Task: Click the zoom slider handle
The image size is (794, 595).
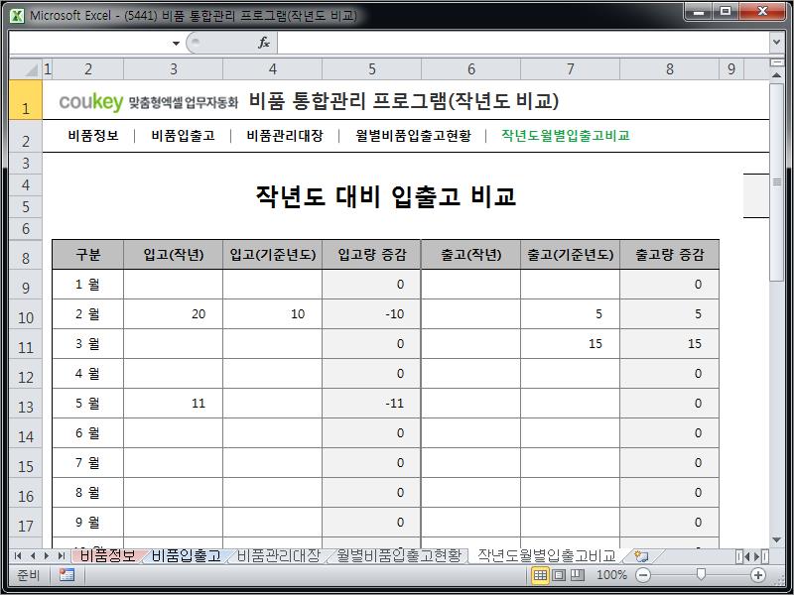Action: tap(701, 574)
